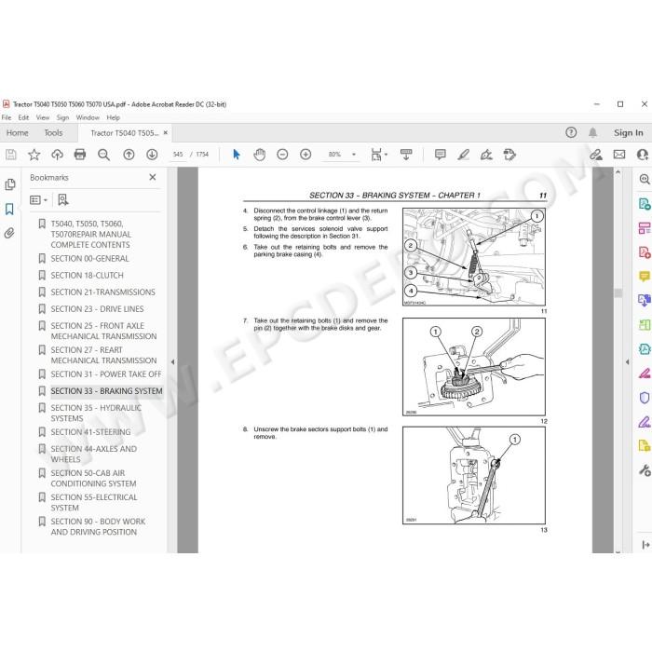Collapse the left navigation pane arrow
Image resolution: width=652 pixels, height=652 pixels.
click(x=172, y=361)
